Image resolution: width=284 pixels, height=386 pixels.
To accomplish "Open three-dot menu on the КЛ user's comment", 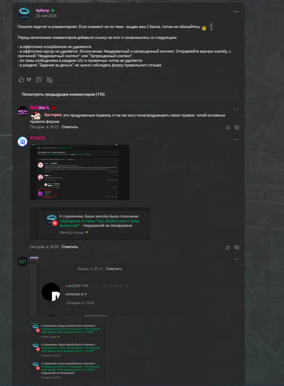I will (x=236, y=259).
